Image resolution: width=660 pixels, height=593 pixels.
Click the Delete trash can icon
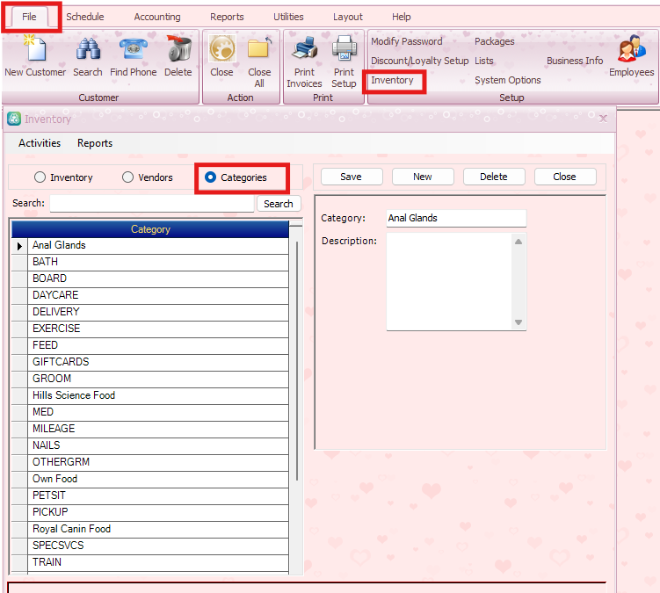[178, 49]
